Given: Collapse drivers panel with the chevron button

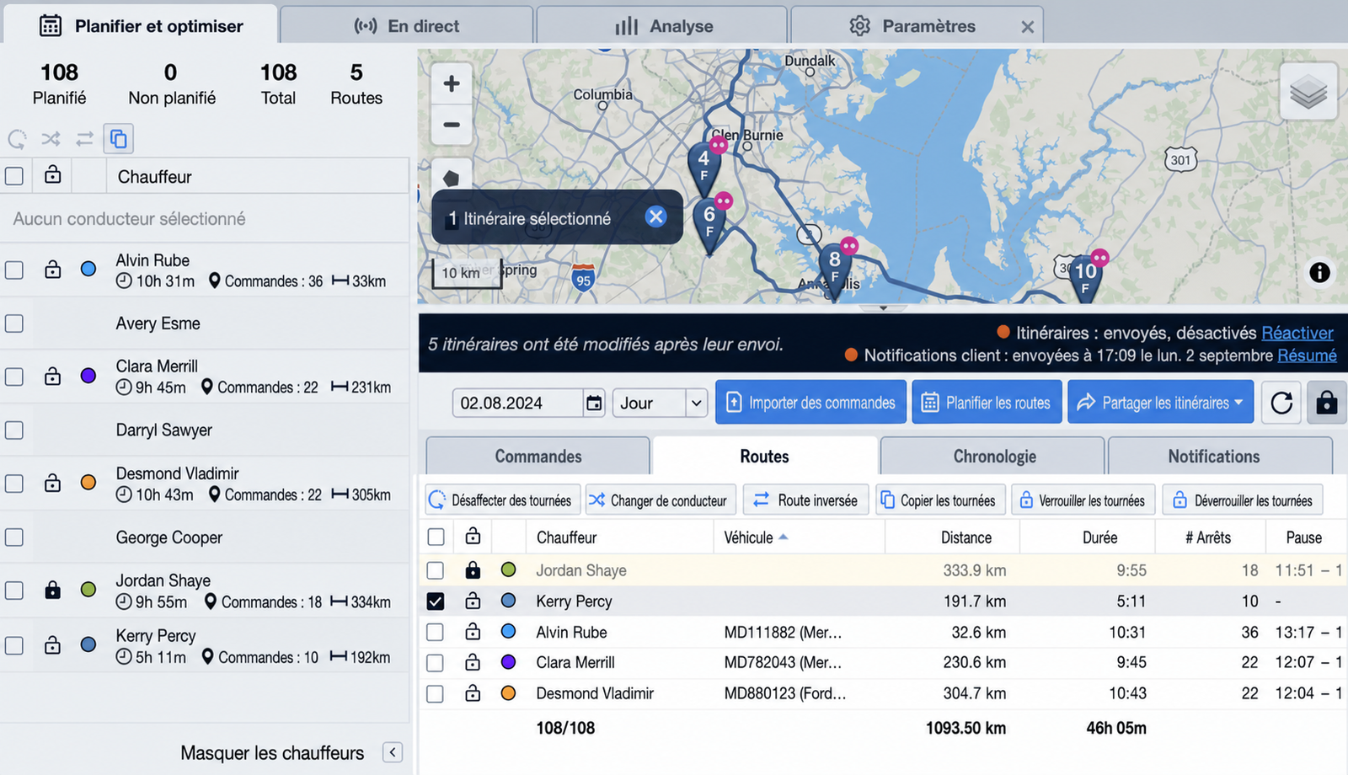Looking at the screenshot, I should [393, 752].
